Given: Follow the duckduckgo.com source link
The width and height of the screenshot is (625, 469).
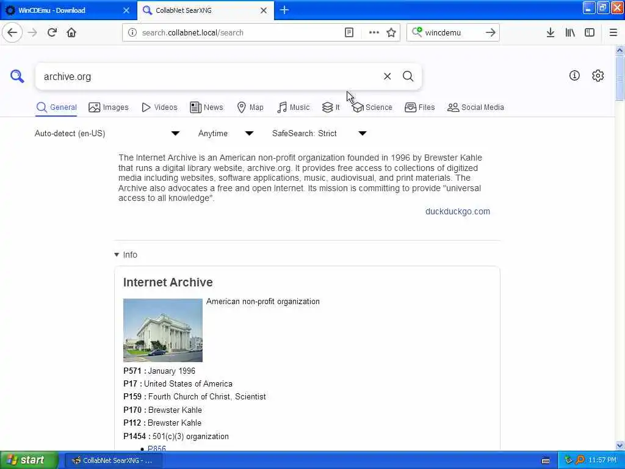Looking at the screenshot, I should [x=458, y=211].
